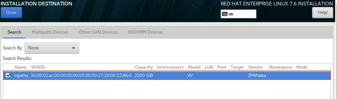337x99 pixels.
Task: Sort results by Name column header
Action: (x=21, y=67)
